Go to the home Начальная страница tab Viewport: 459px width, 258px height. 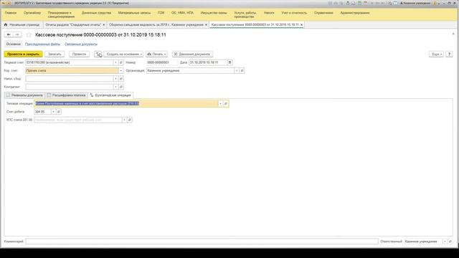click(22, 25)
